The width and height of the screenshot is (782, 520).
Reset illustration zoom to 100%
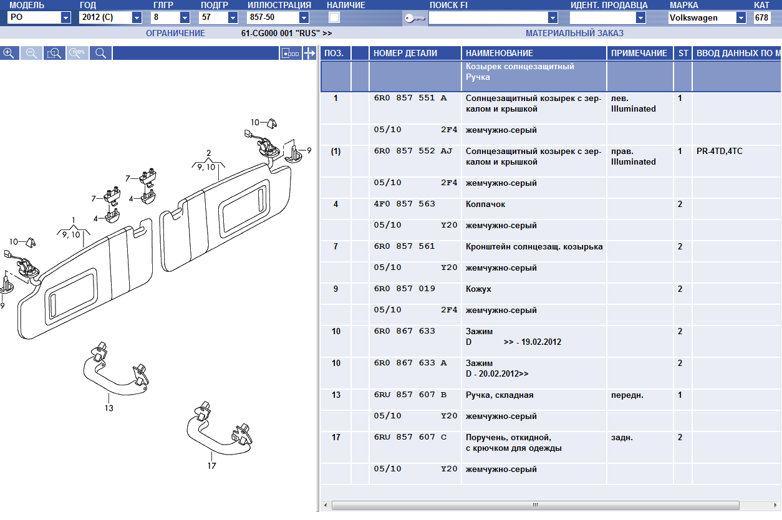pyautogui.click(x=77, y=54)
